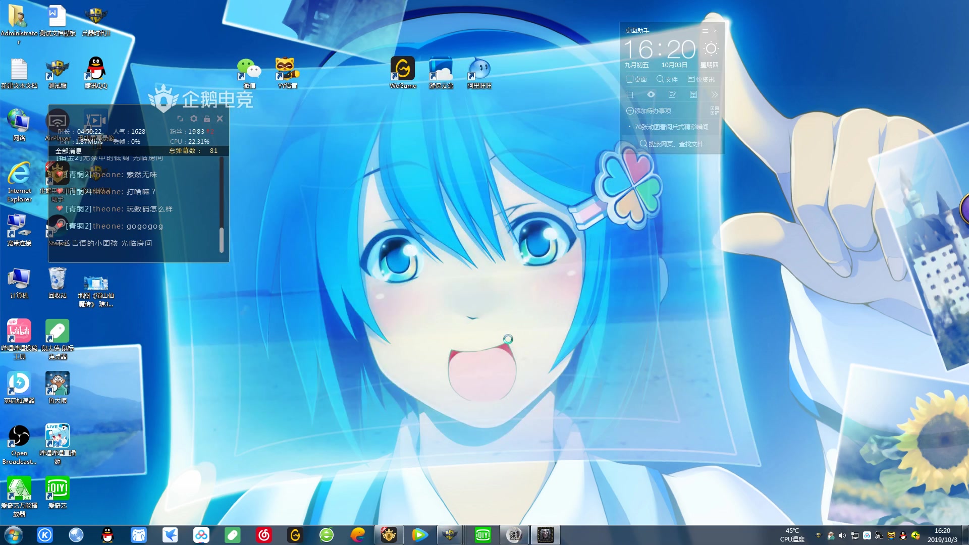Open 网易云音乐 red icon on taskbar

[264, 535]
